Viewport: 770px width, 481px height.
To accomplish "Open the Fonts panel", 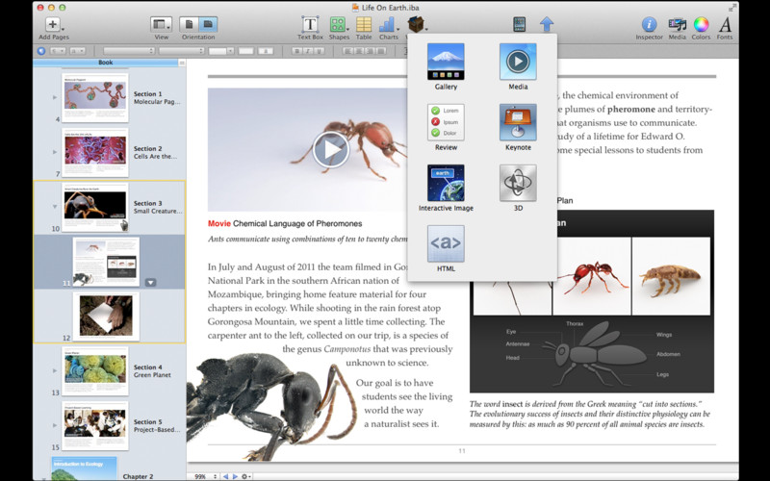I will (x=725, y=25).
